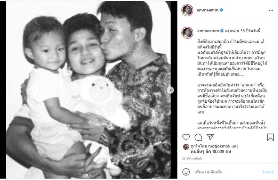Open comments with the speech bubble icon

point(198,137)
